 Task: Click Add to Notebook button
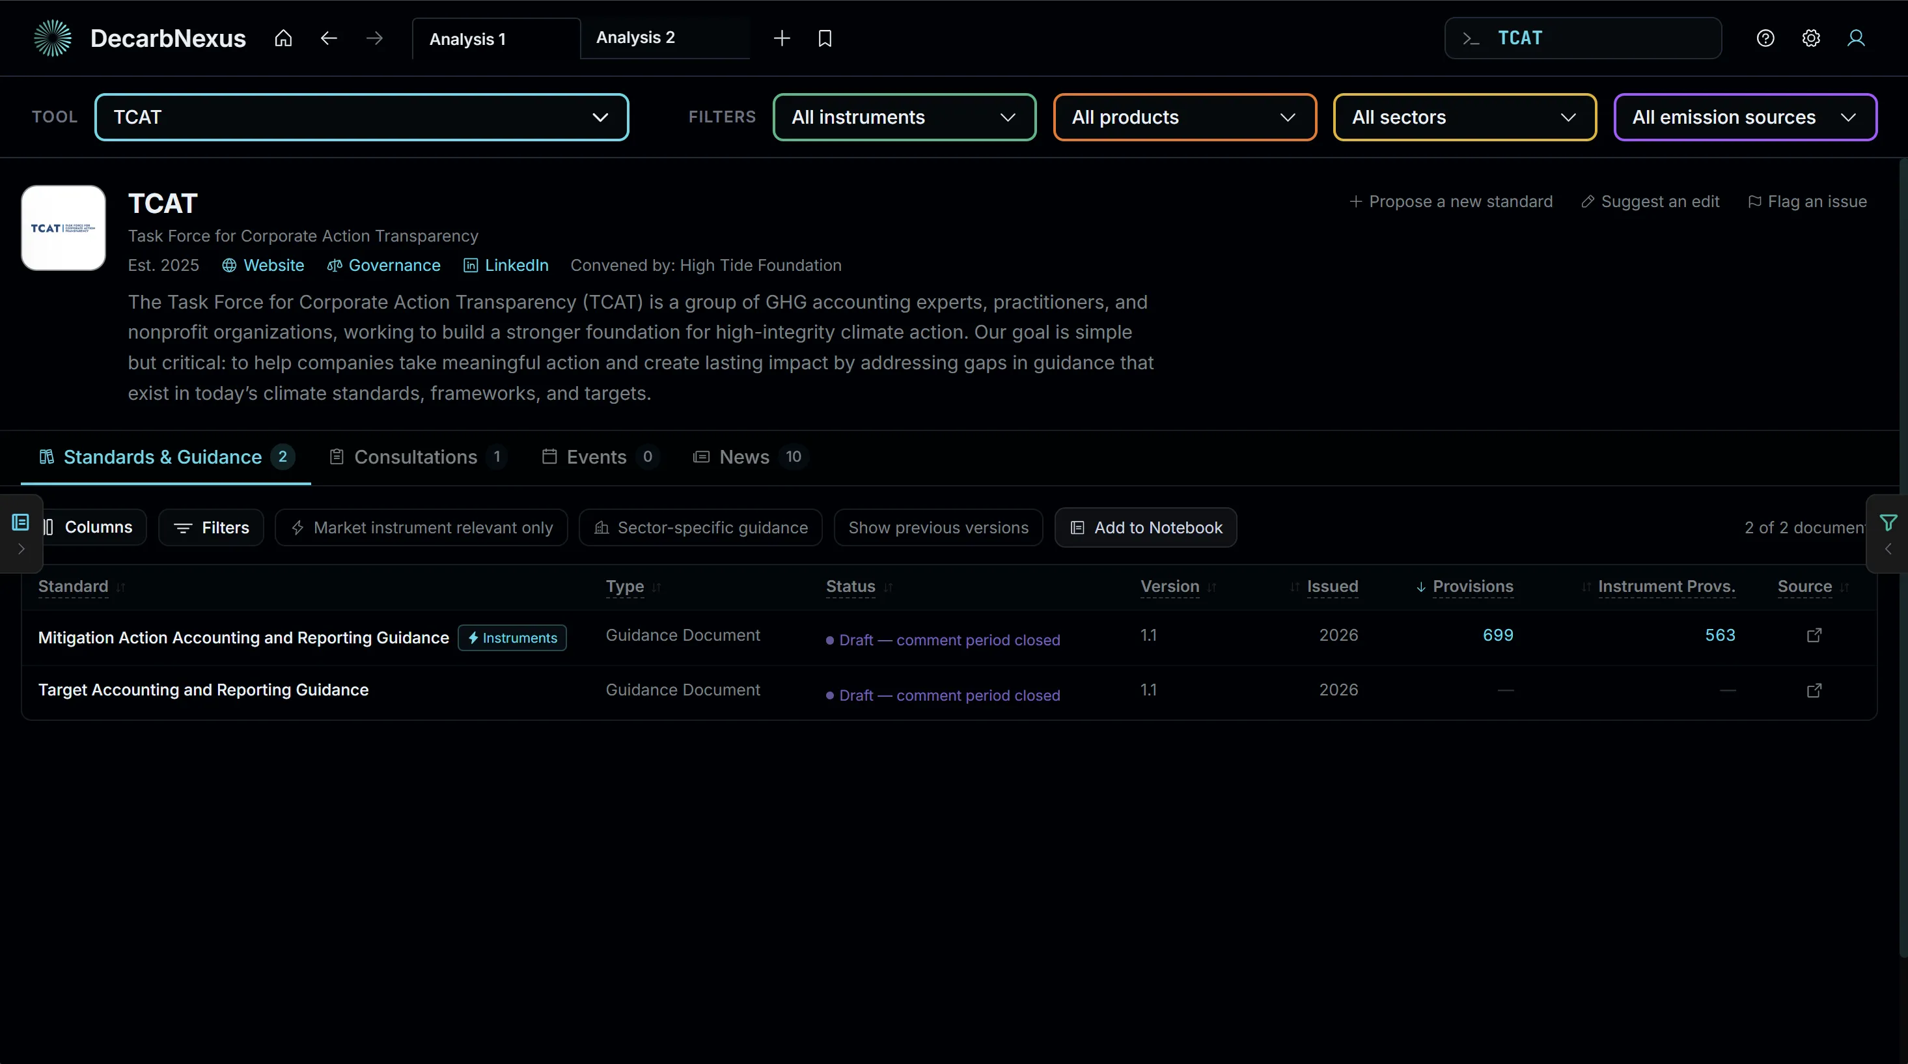click(x=1146, y=527)
